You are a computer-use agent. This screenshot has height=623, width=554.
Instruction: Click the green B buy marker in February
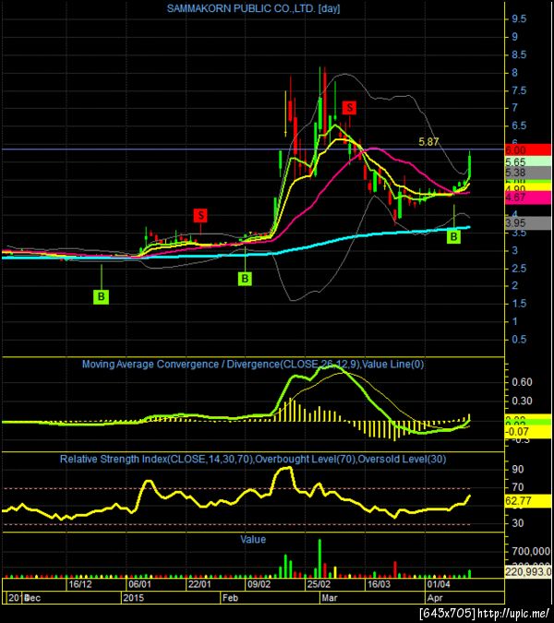(246, 279)
